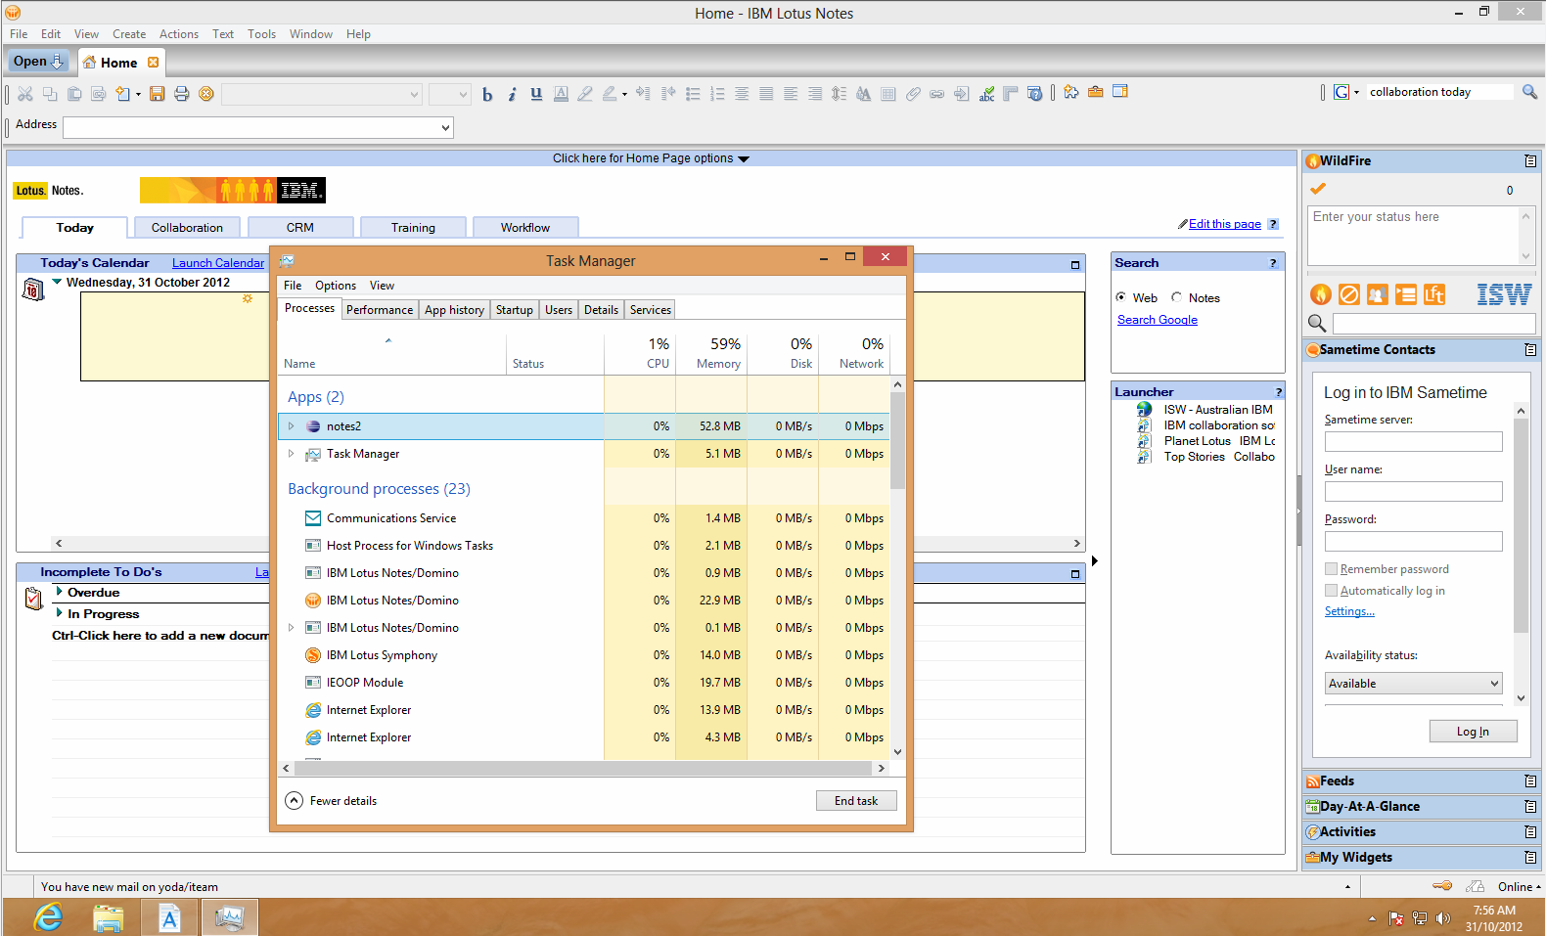Click the WildFire flame button in sidebar

coord(1321,294)
